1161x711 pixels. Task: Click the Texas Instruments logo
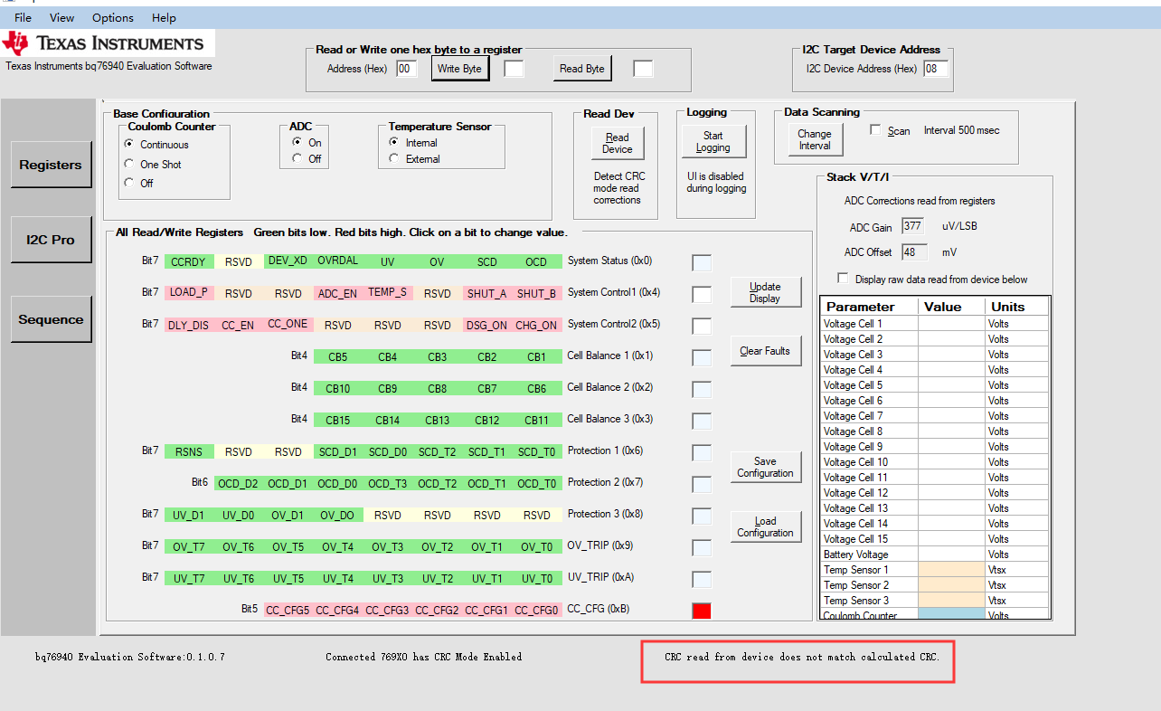pos(108,43)
